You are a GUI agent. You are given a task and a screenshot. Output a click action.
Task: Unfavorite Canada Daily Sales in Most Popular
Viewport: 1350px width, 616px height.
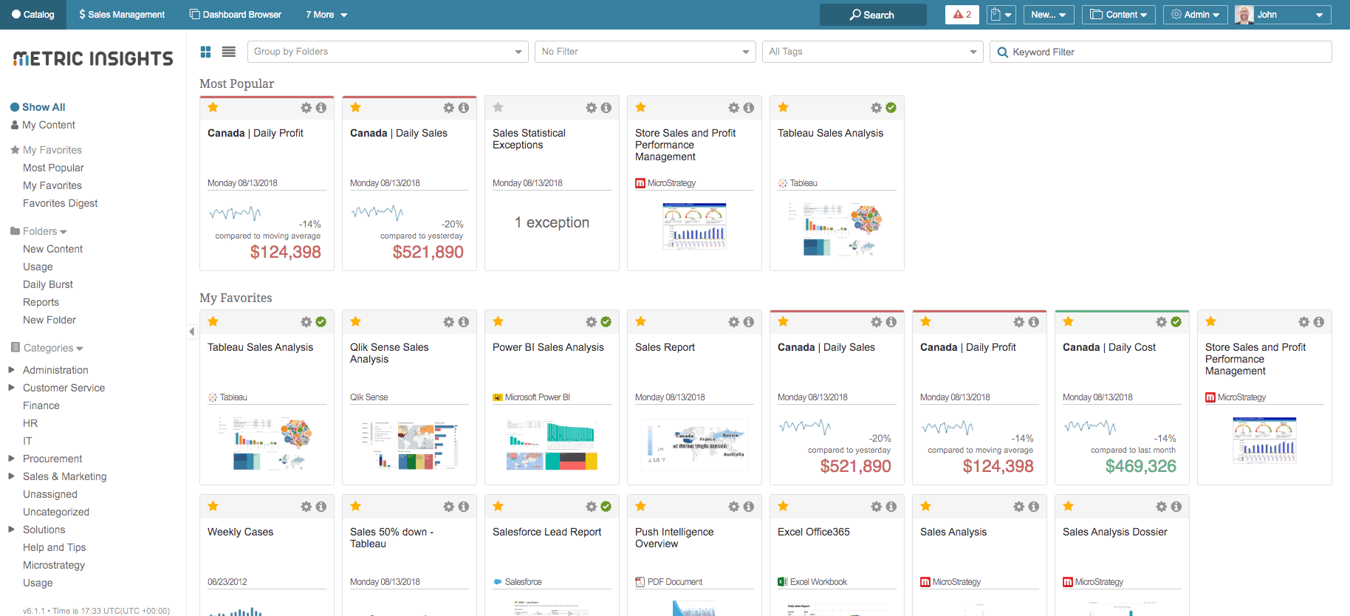[356, 107]
